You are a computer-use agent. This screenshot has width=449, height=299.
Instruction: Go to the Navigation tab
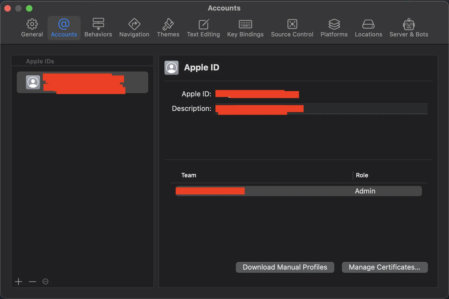click(134, 28)
